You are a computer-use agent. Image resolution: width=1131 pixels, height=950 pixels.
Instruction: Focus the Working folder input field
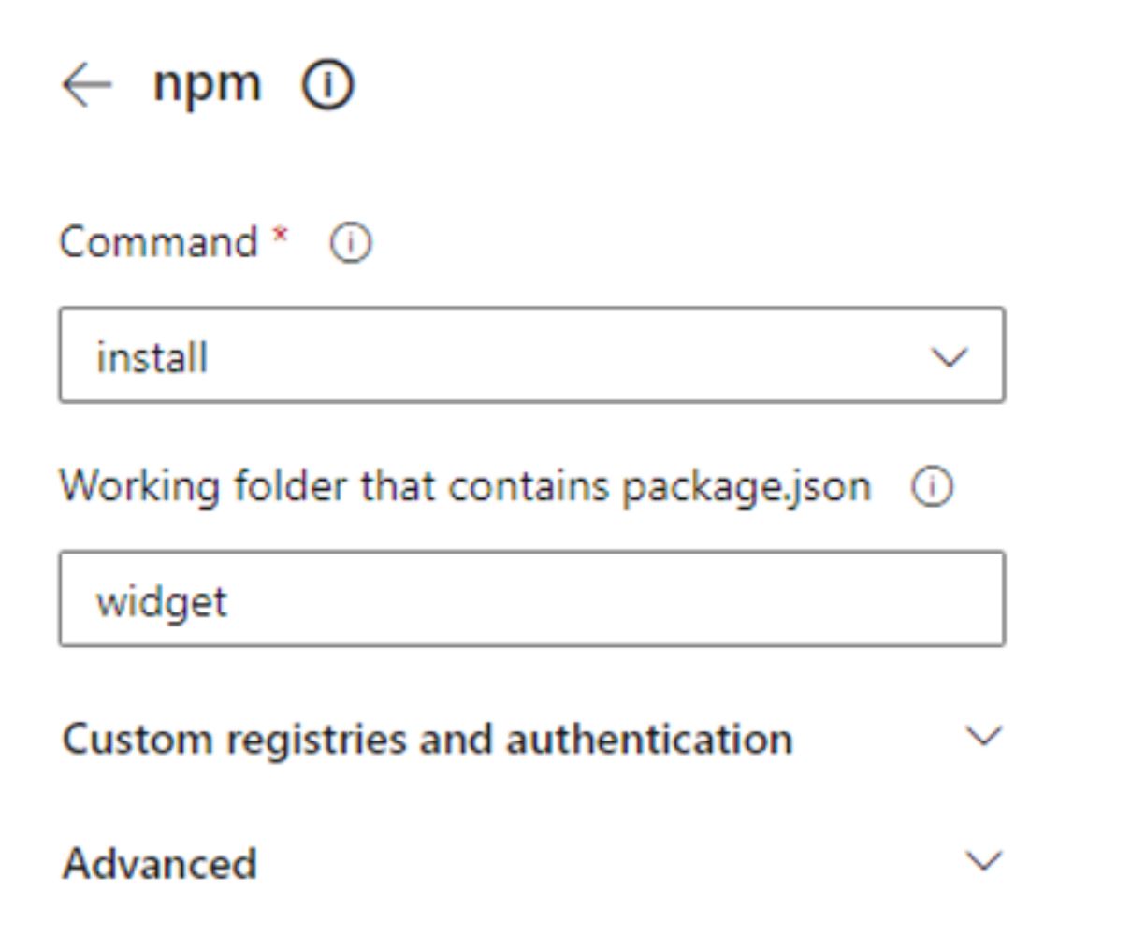[532, 598]
